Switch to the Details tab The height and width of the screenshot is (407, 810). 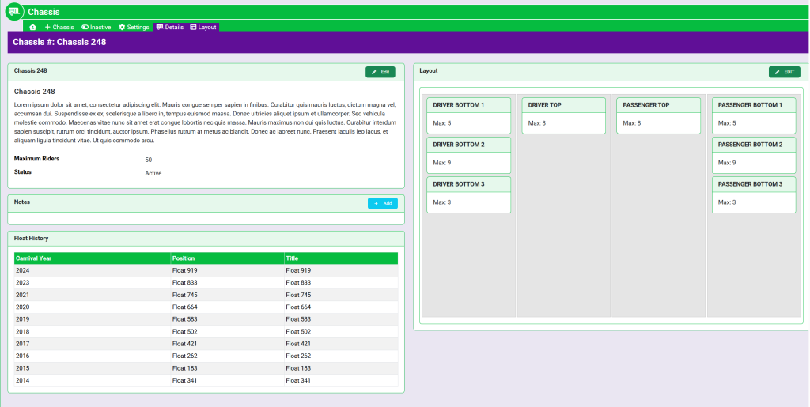(174, 27)
